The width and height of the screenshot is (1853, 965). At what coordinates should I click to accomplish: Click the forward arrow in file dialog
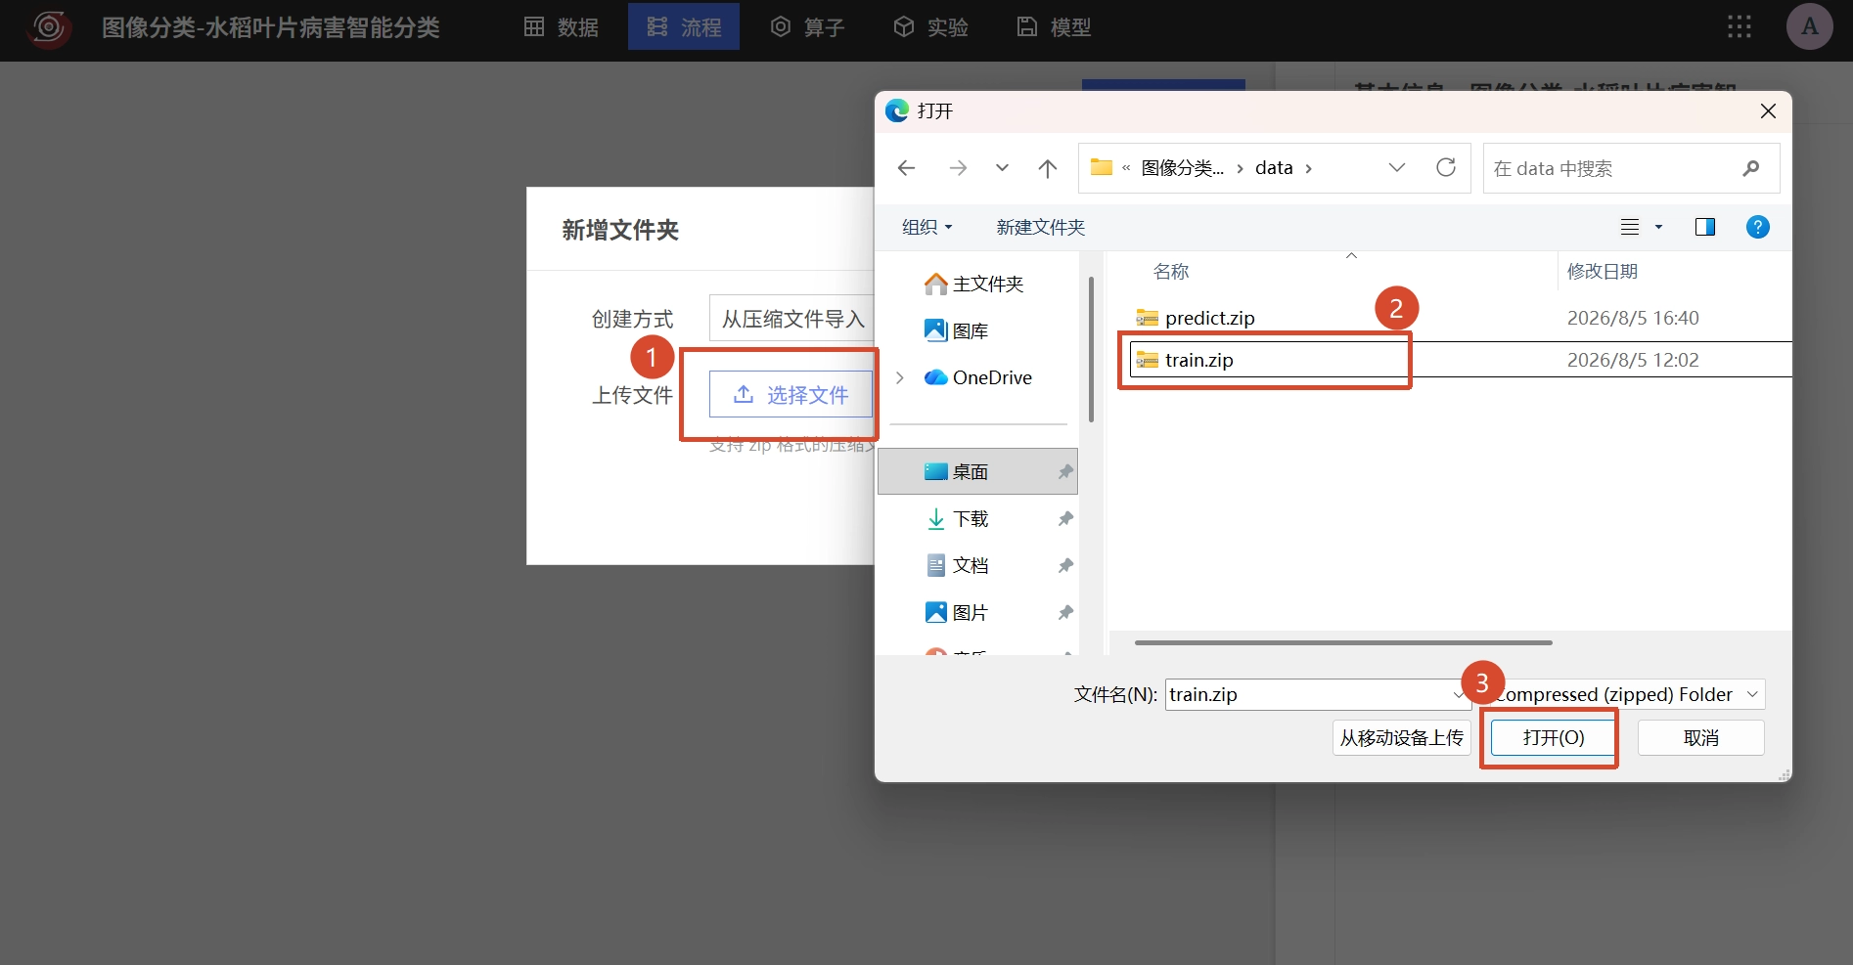pyautogui.click(x=958, y=168)
